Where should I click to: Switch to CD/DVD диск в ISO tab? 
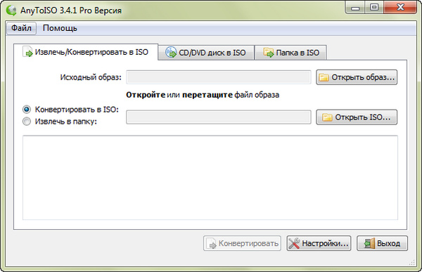pyautogui.click(x=206, y=53)
